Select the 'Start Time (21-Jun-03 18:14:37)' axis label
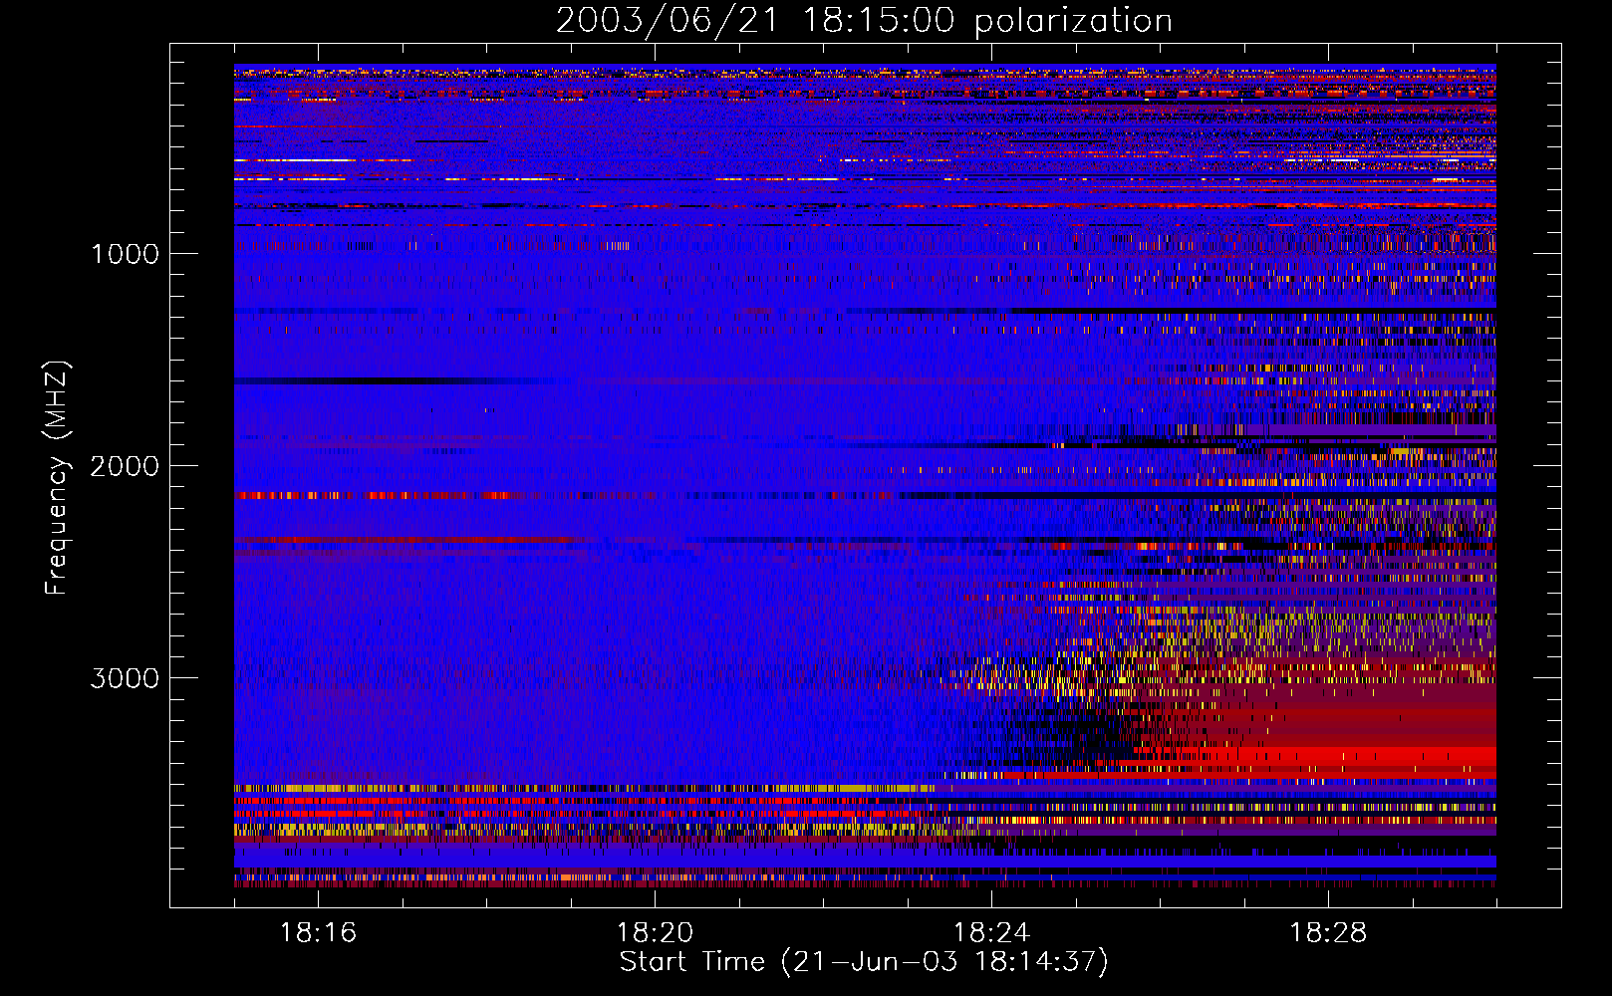This screenshot has height=996, width=1612. pos(864,962)
